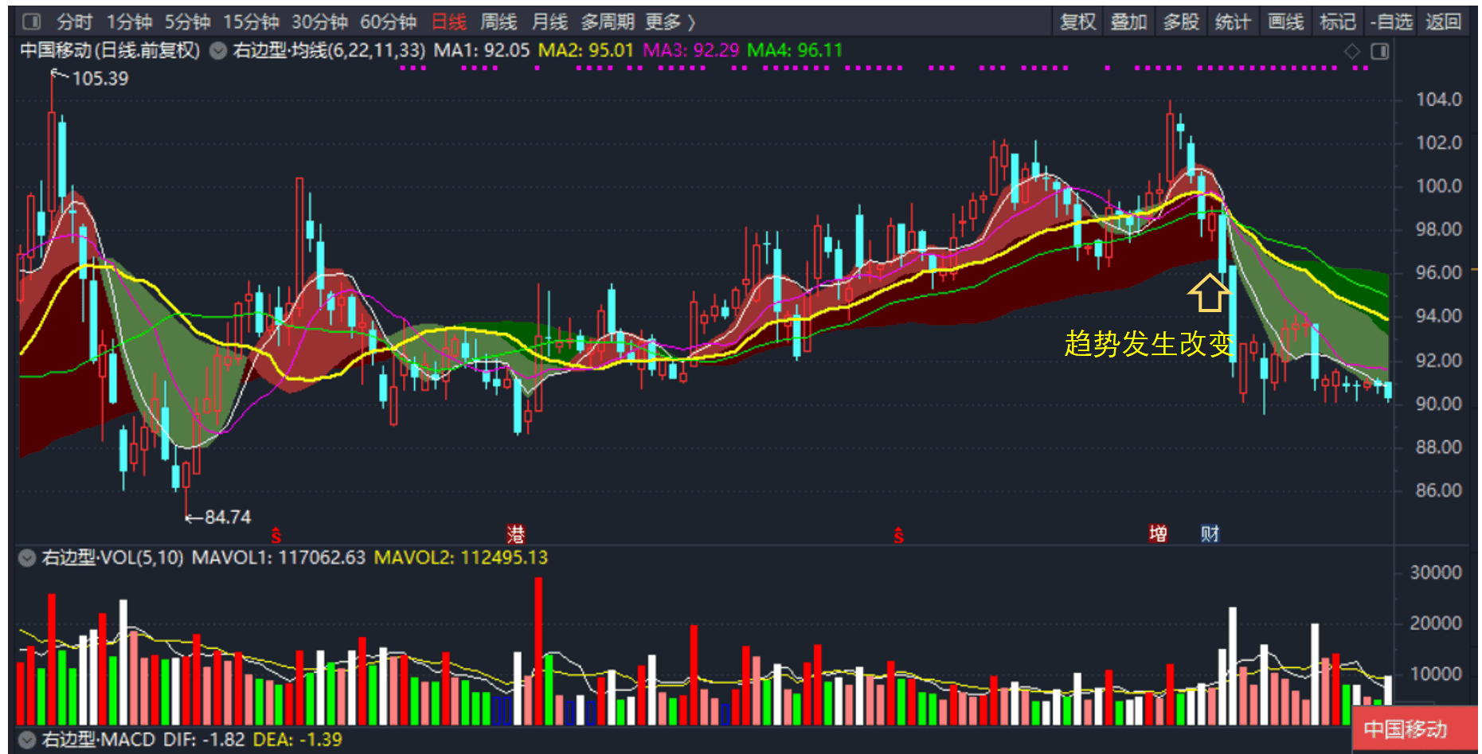1482x754 pixels.
Task: Click the 叠加 overlay button
Action: [1129, 21]
